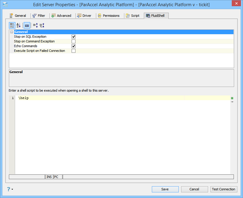Click Execute Script on Failed Connection label

pyautogui.click(x=39, y=51)
